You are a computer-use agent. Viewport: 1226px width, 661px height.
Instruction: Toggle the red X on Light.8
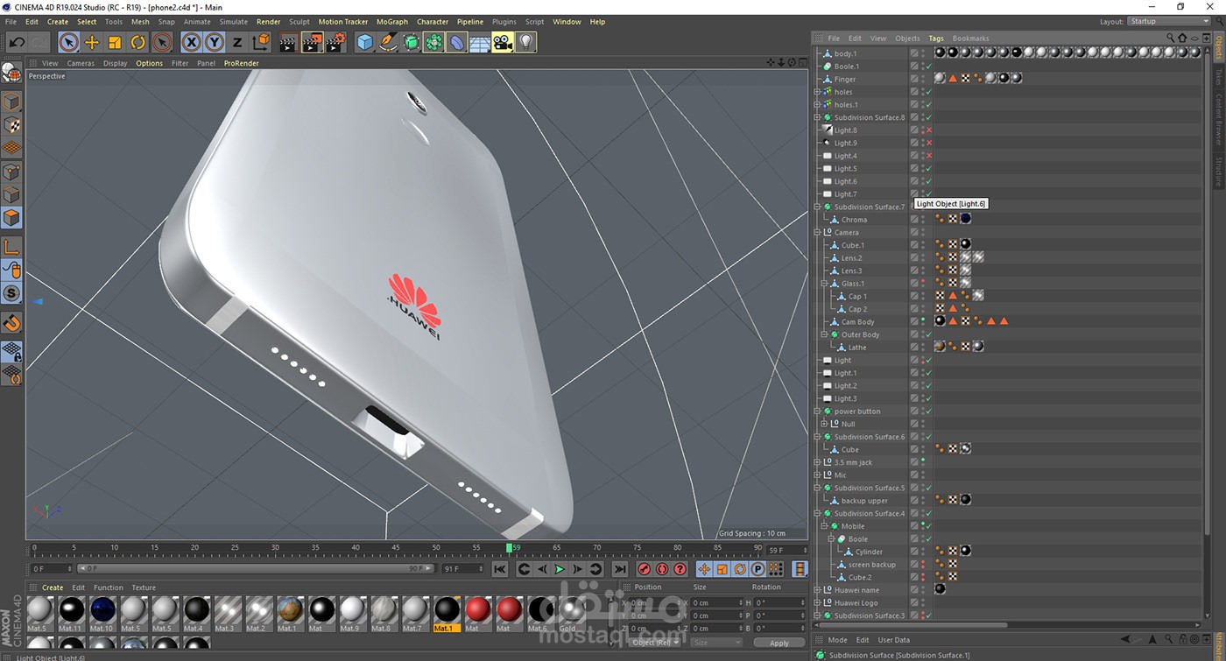click(928, 130)
